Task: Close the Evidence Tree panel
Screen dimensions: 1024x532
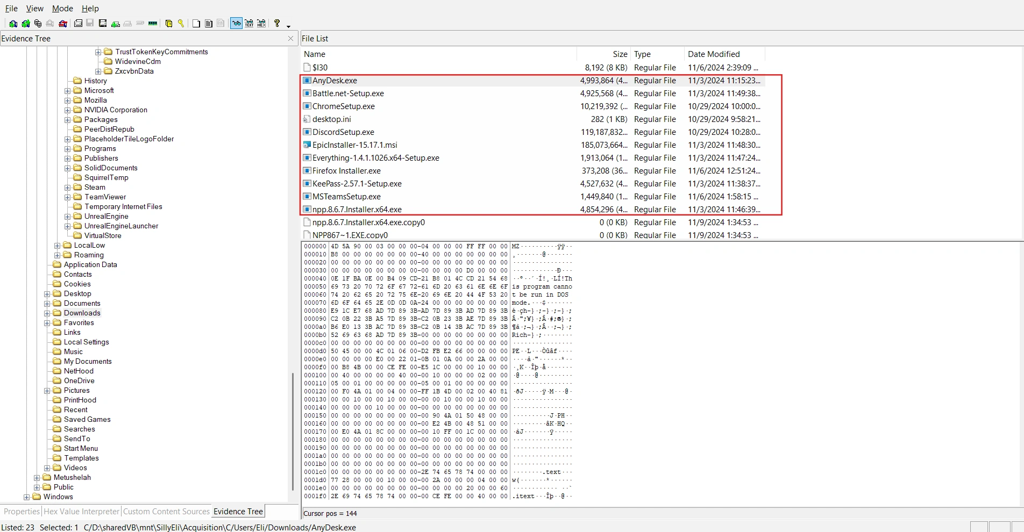Action: (x=291, y=38)
